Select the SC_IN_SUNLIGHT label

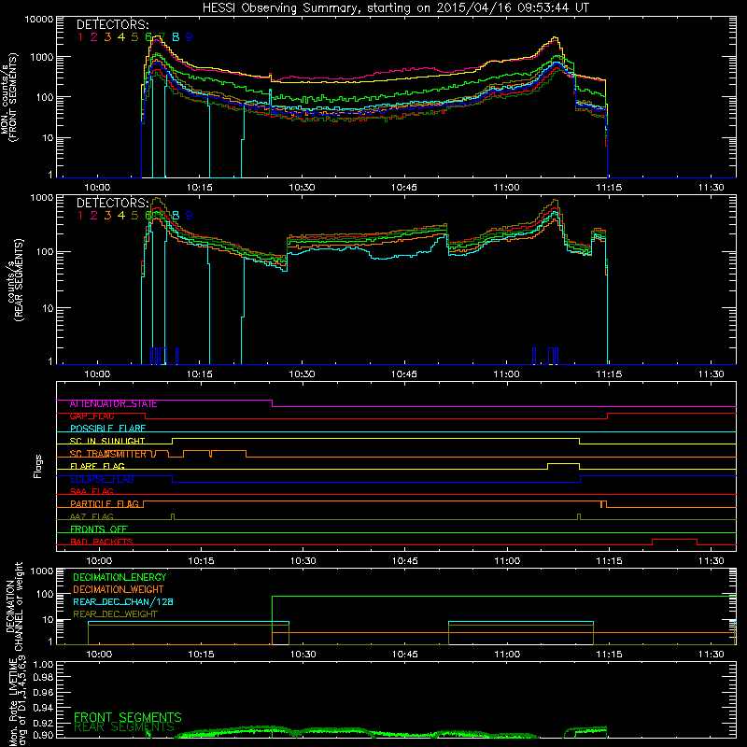107,441
